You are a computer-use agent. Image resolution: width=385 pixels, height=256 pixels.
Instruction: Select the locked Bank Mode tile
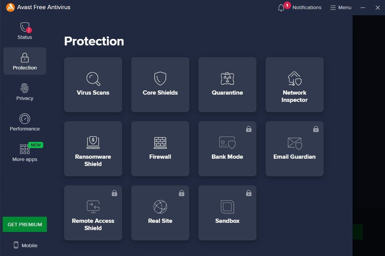tap(227, 149)
